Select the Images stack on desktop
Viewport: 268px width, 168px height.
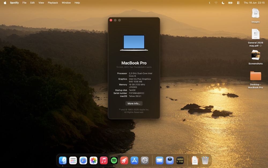[x=255, y=16]
